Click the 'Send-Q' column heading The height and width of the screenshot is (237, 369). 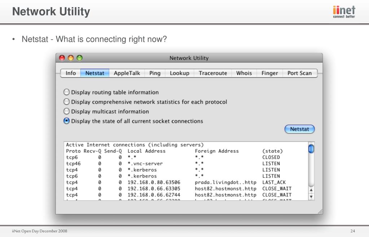click(113, 151)
